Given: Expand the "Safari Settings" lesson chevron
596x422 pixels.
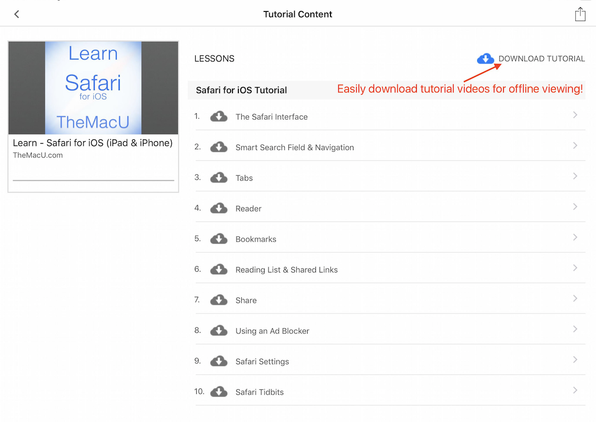Looking at the screenshot, I should (x=575, y=360).
